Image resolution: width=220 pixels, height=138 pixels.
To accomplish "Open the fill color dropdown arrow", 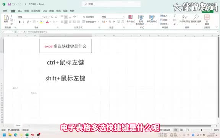I will click(44, 22).
